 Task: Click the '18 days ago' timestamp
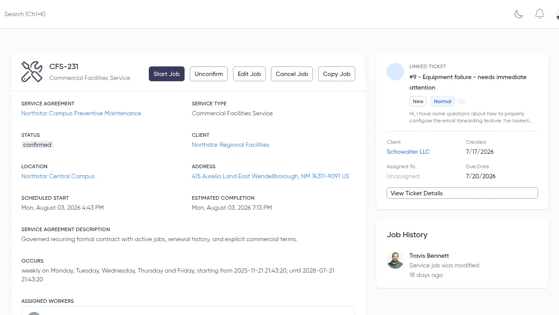[426, 275]
